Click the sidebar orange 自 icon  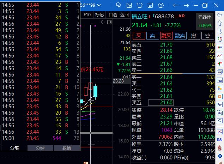coord(219,97)
